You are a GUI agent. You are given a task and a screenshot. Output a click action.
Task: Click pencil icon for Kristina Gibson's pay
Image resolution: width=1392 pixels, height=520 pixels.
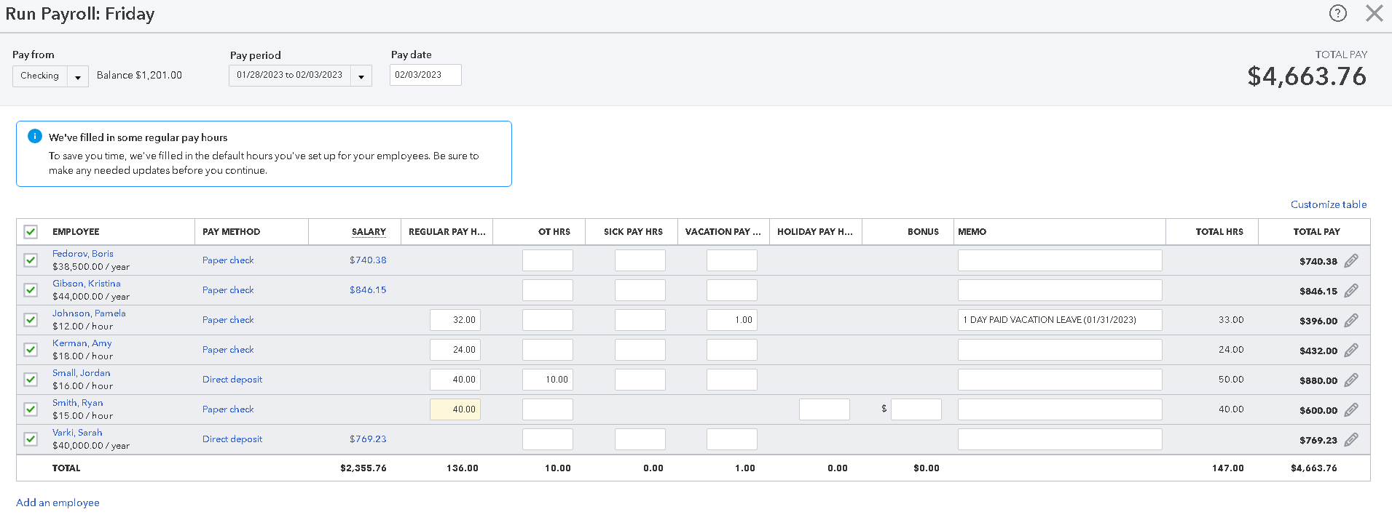pyautogui.click(x=1351, y=290)
